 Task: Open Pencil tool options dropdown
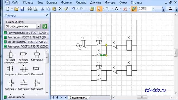pyautogui.click(x=129, y=9)
